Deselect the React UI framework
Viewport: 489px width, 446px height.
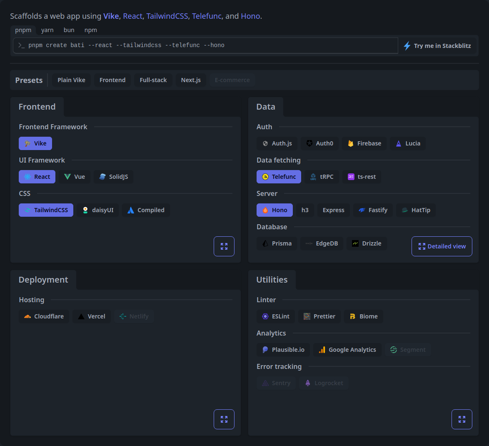[x=37, y=177]
